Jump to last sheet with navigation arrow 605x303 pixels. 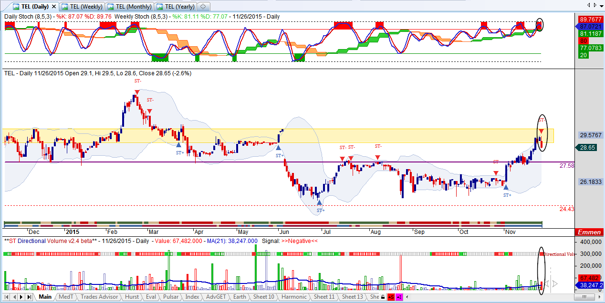click(x=29, y=297)
